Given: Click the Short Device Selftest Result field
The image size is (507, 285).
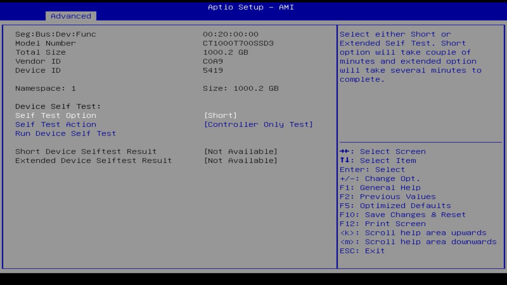Looking at the screenshot, I should [86, 151].
